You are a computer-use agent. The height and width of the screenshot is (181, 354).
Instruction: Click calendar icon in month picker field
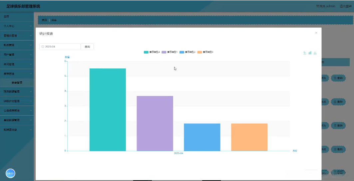coord(43,46)
